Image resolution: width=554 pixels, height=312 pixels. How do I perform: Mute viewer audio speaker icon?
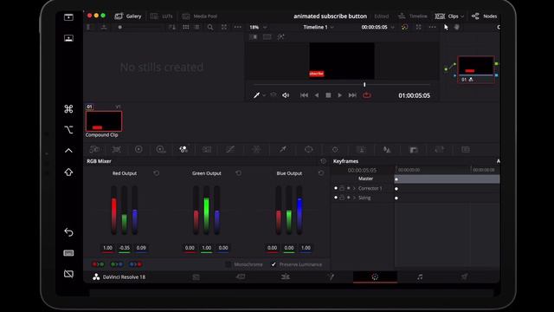pos(286,95)
